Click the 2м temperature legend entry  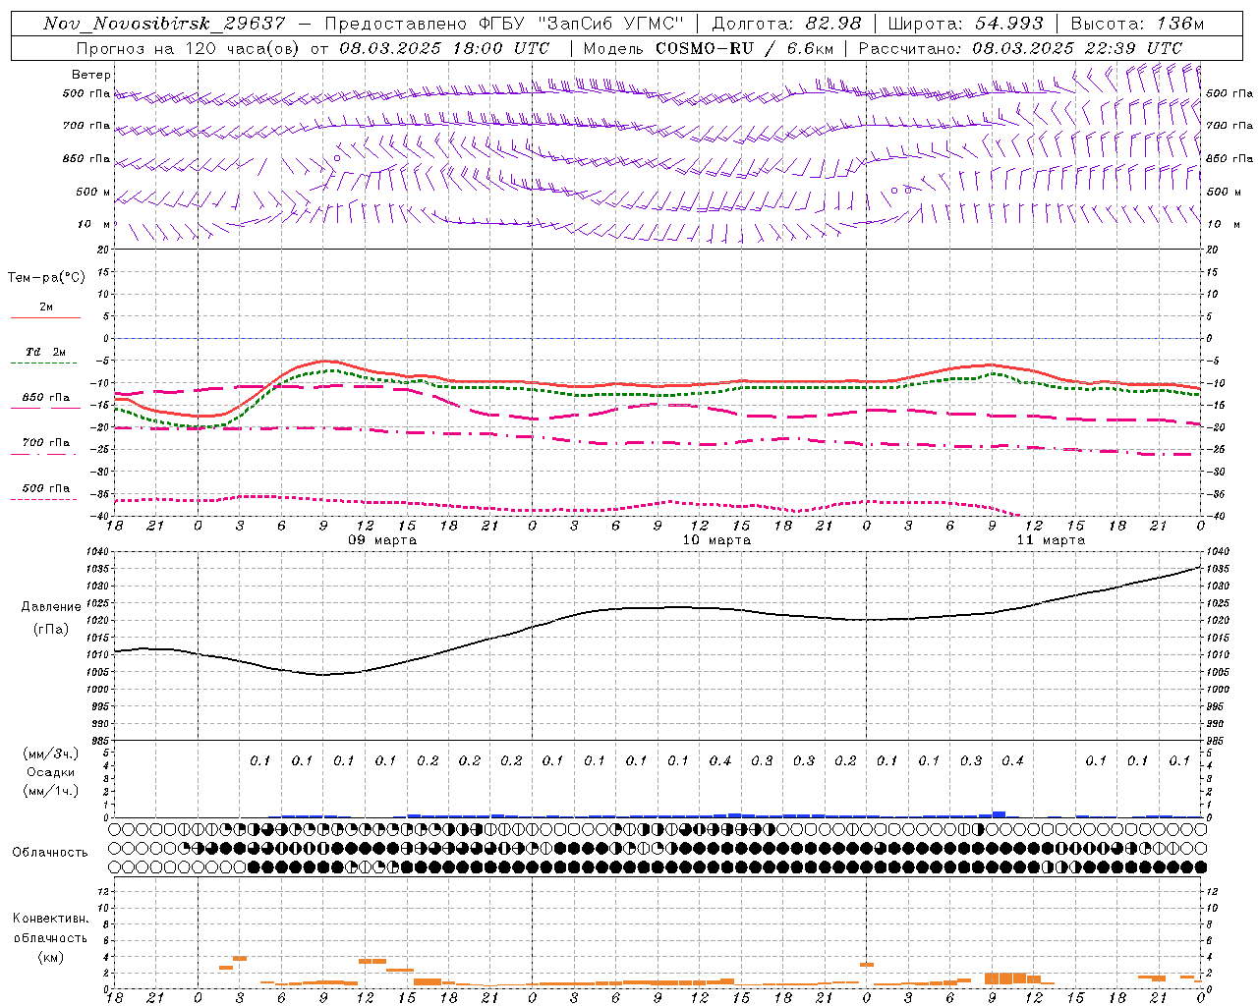(46, 307)
